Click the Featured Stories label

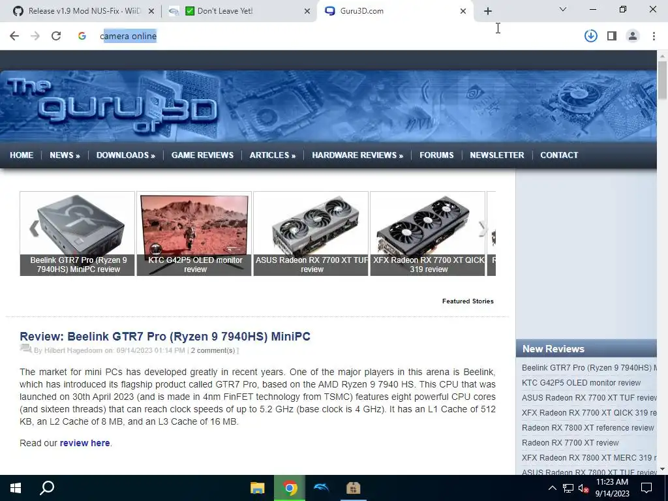pos(468,301)
